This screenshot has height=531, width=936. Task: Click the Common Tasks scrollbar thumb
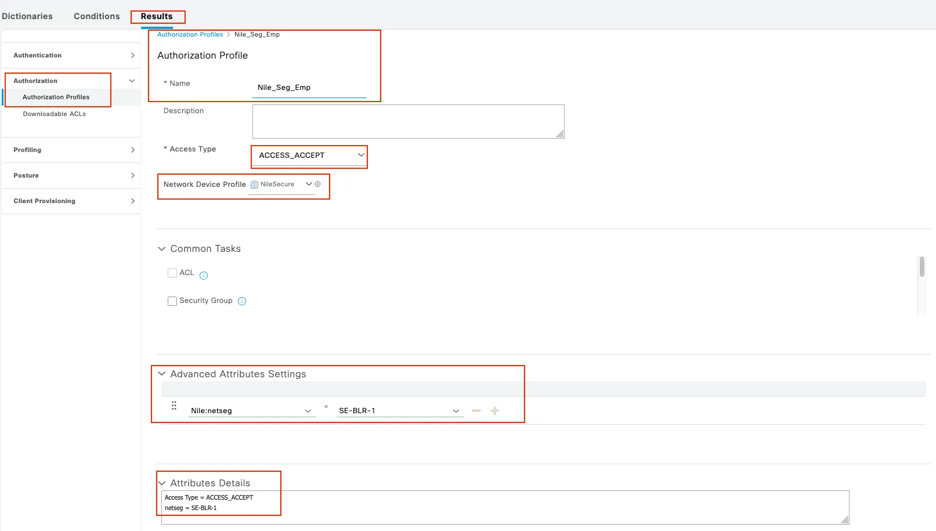(921, 267)
